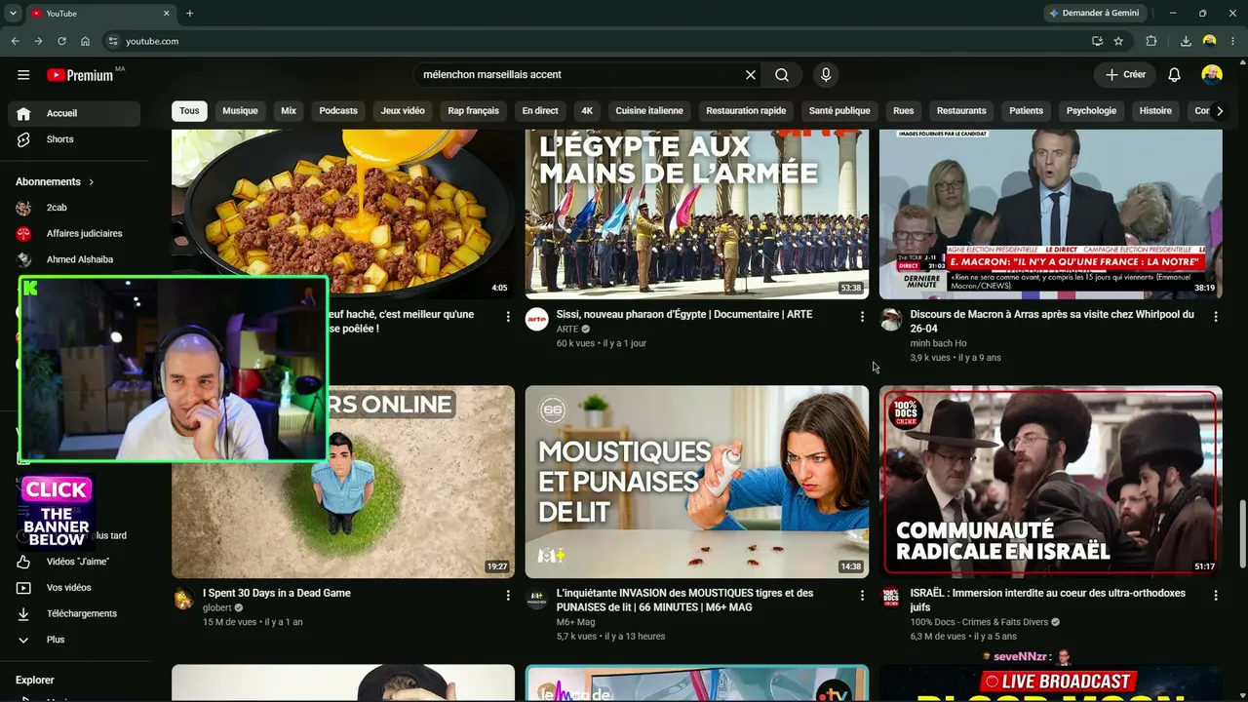Reload the page in the browser

[61, 41]
